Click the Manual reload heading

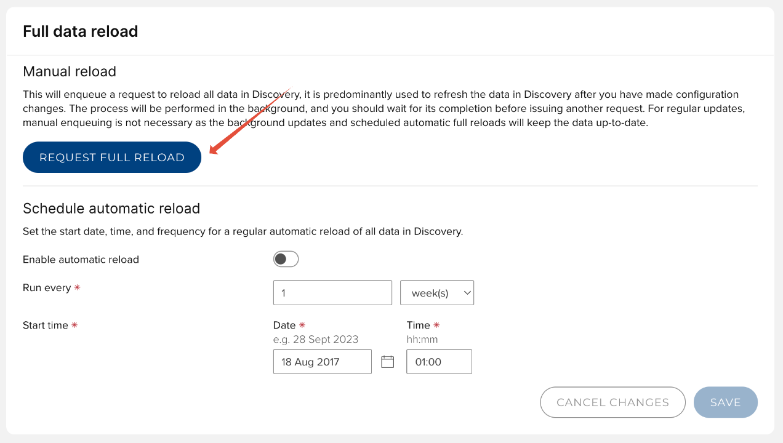pos(70,71)
